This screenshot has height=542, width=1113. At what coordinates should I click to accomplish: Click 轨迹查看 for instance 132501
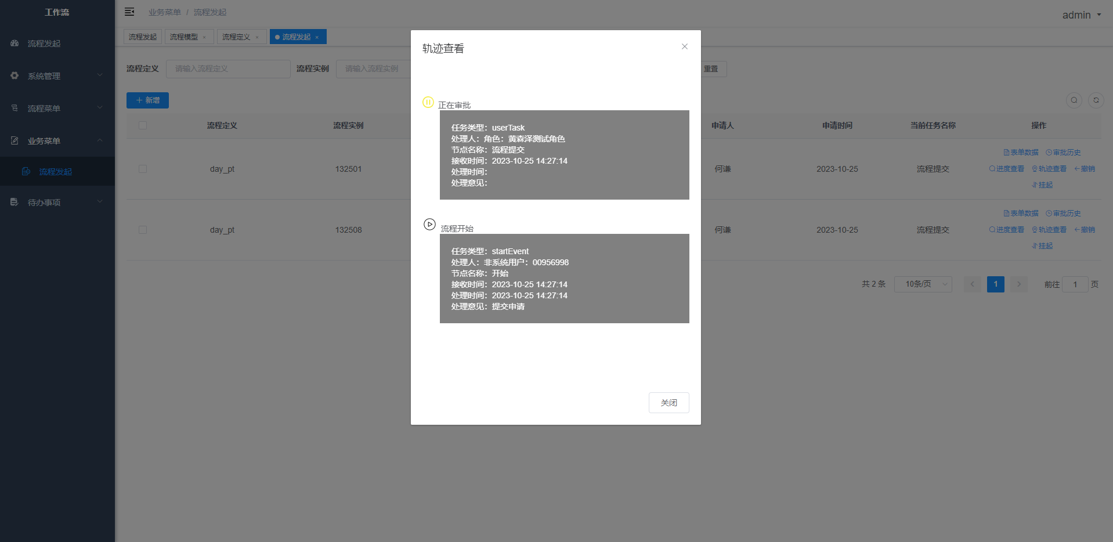tap(1049, 169)
